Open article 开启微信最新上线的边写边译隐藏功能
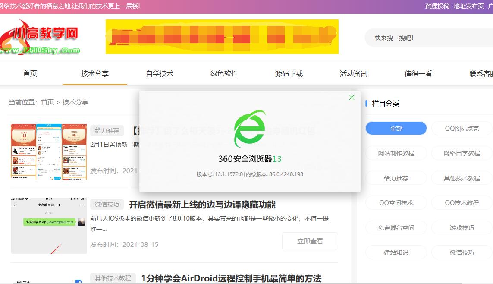The width and height of the screenshot is (493, 284). (x=202, y=205)
